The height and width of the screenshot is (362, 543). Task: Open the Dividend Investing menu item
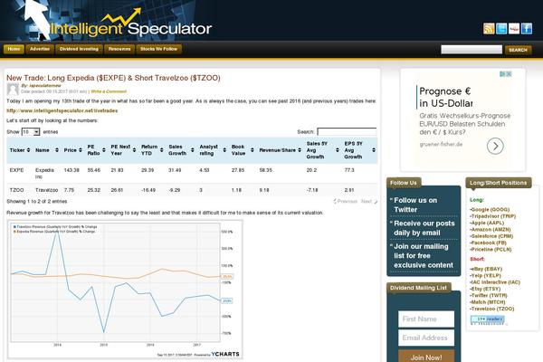click(79, 49)
